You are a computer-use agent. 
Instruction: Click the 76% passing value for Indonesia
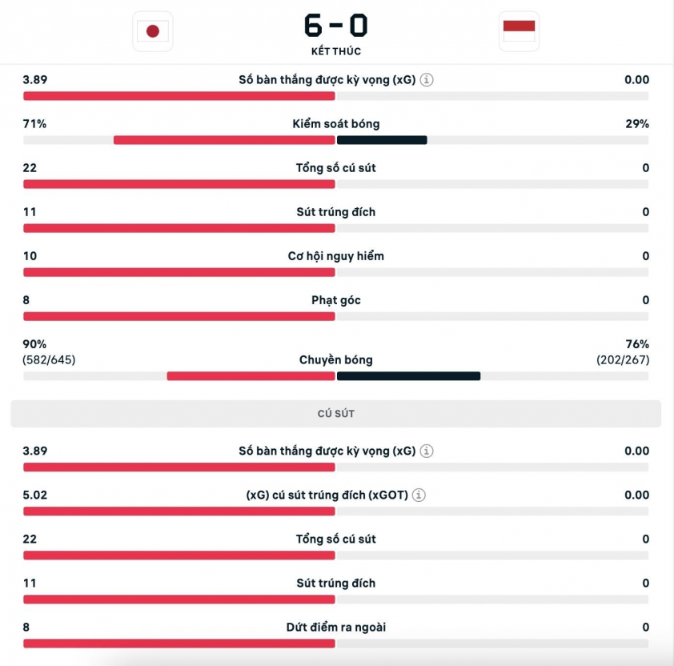coord(637,344)
